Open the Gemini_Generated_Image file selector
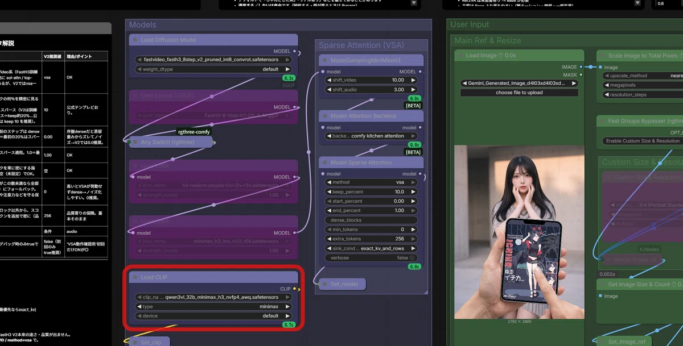This screenshot has height=346, width=683. coord(519,83)
